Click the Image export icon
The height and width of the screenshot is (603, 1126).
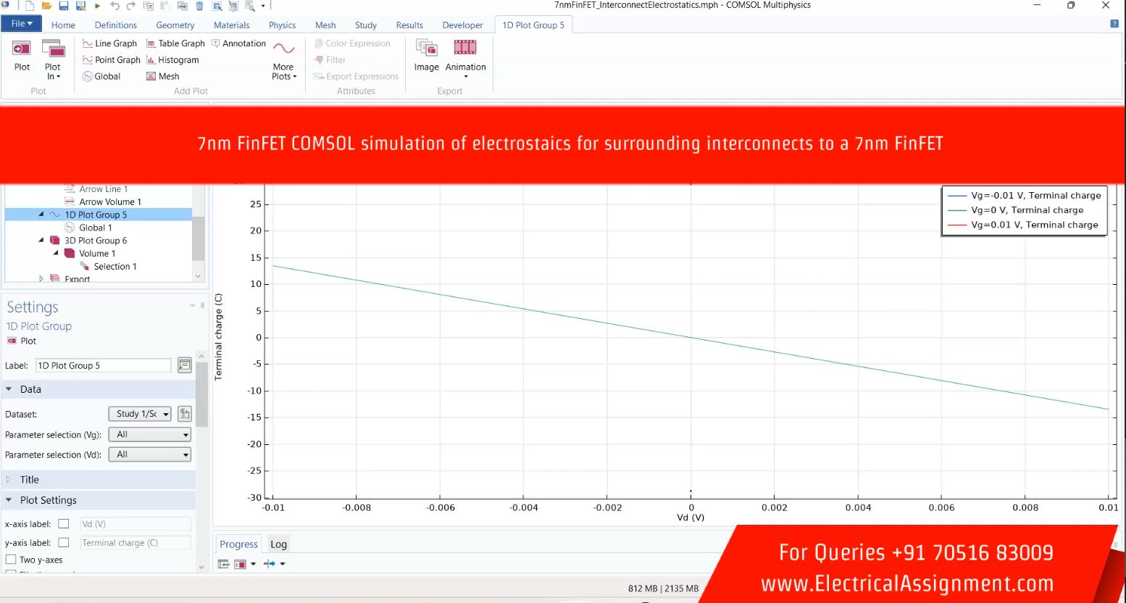coord(426,55)
